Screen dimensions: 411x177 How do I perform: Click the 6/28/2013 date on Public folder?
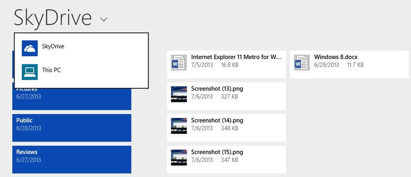point(29,128)
